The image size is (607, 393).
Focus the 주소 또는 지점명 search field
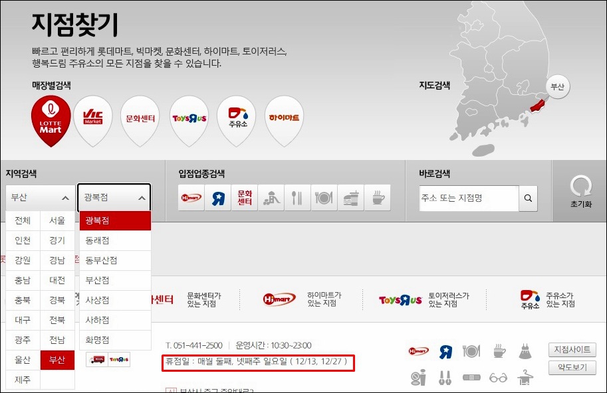(x=469, y=198)
